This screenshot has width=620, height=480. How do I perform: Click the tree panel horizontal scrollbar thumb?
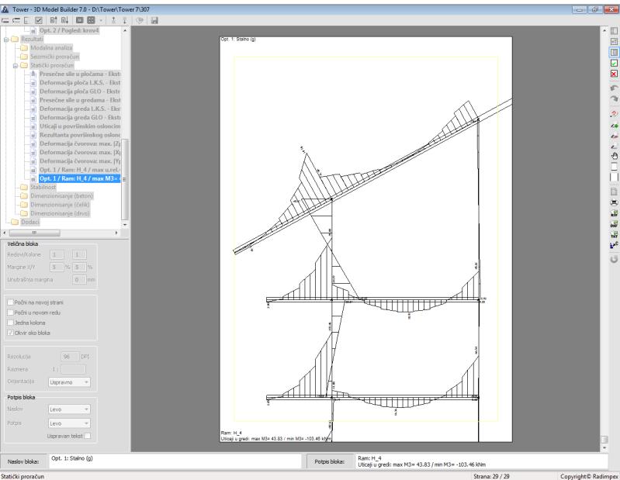click(35, 233)
